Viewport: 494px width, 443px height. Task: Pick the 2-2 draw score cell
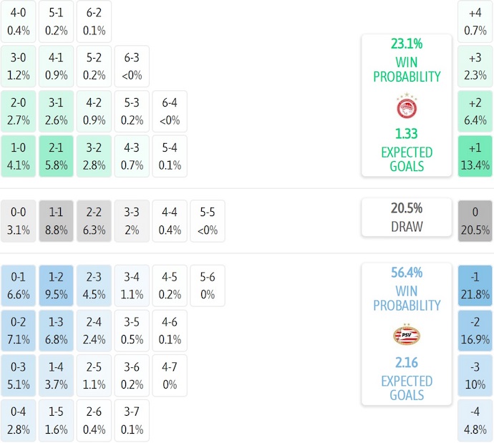coord(94,221)
